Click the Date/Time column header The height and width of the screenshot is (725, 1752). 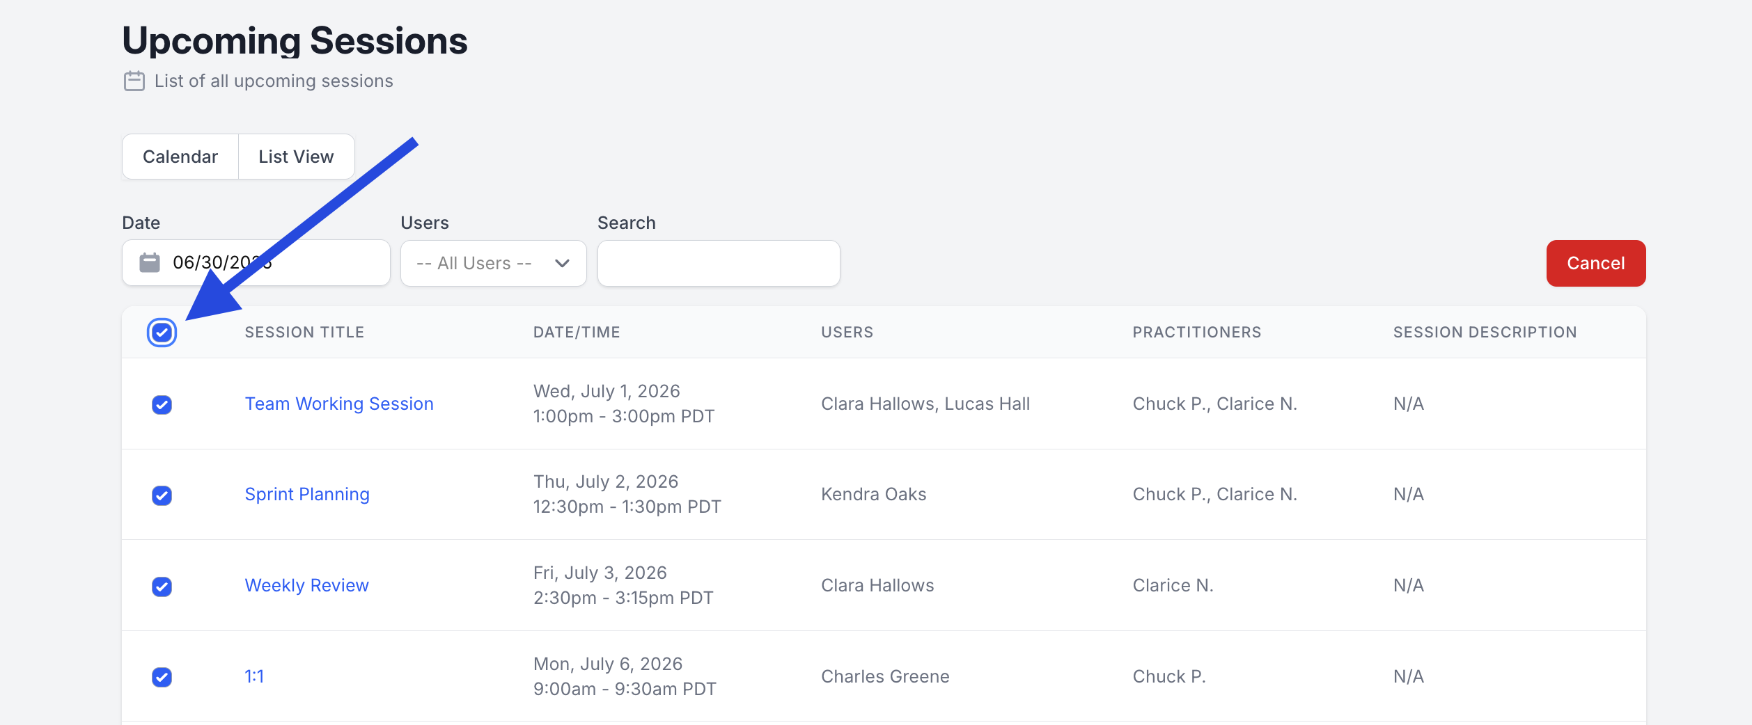(577, 333)
